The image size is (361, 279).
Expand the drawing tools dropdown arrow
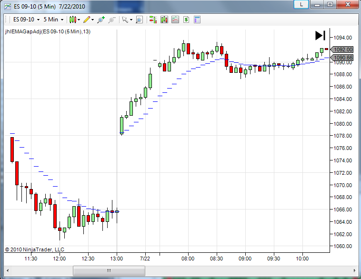click(x=92, y=20)
